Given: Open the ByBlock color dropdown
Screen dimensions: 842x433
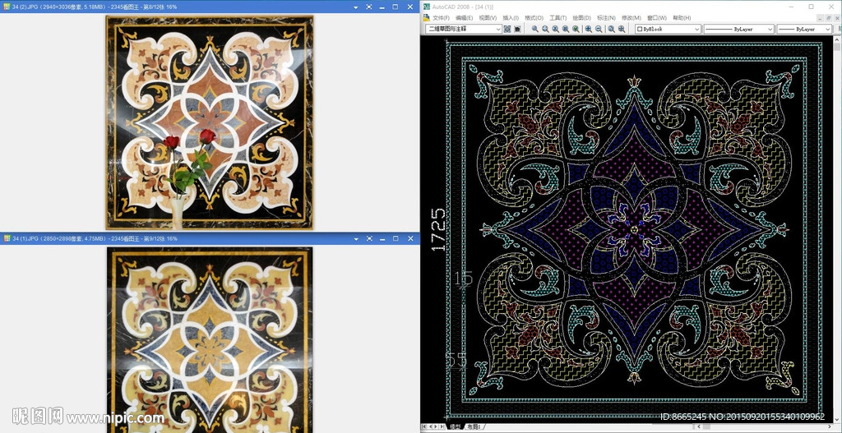Looking at the screenshot, I should coord(668,29).
